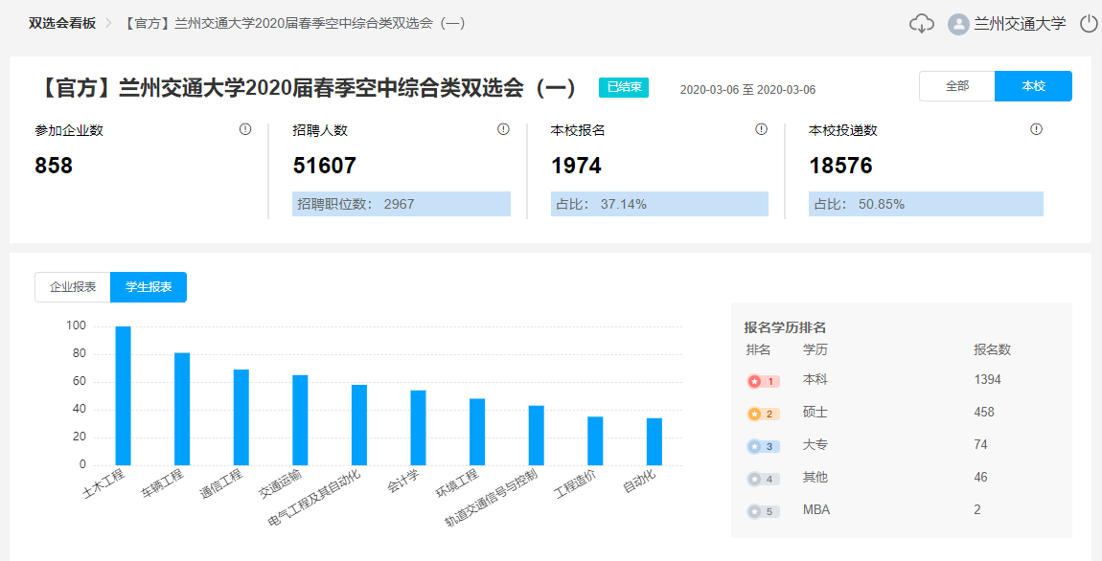Click the cloud download icon
1102x561 pixels.
921,24
